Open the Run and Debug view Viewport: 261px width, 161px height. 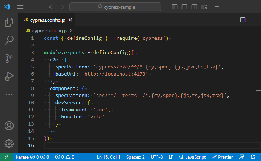9,76
